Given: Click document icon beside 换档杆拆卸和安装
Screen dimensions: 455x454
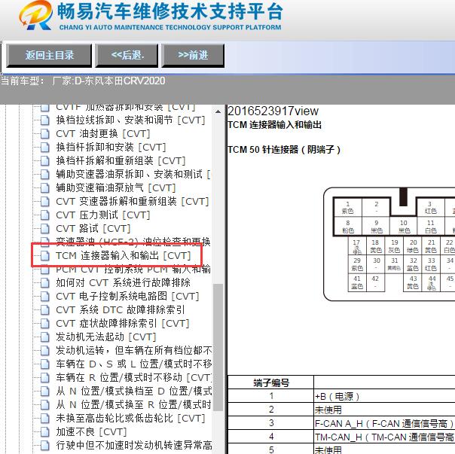Looking at the screenshot, I should point(45,147).
